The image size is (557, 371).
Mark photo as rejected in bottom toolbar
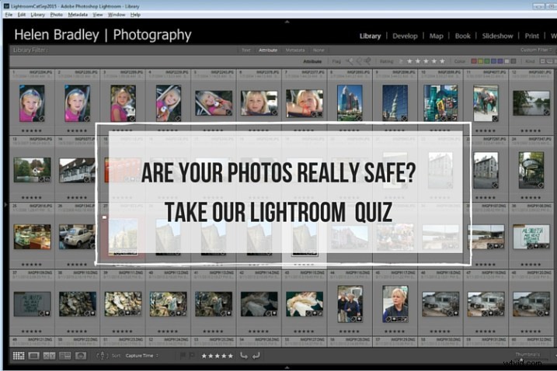coord(192,355)
